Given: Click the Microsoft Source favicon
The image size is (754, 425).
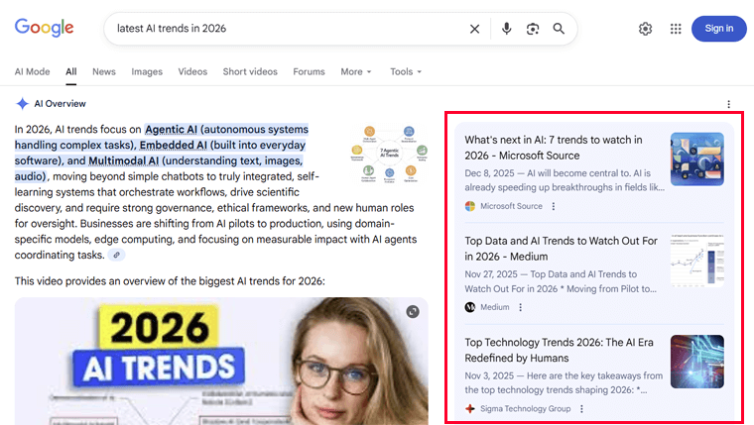Looking at the screenshot, I should 470,206.
